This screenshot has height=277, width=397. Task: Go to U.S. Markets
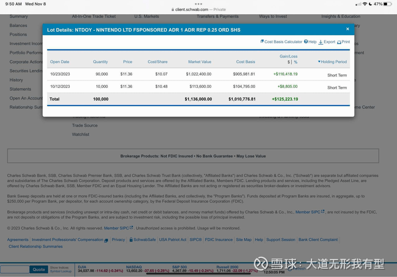pyautogui.click(x=147, y=17)
